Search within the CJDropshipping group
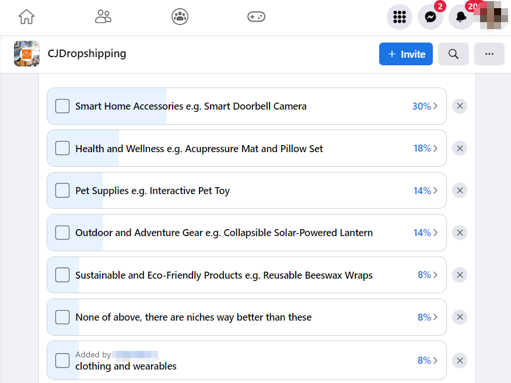The image size is (511, 383). (453, 54)
